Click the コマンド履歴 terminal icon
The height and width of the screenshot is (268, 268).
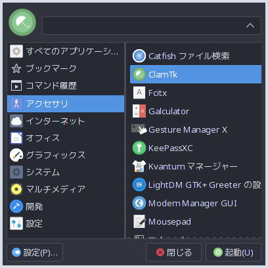pyautogui.click(x=16, y=85)
